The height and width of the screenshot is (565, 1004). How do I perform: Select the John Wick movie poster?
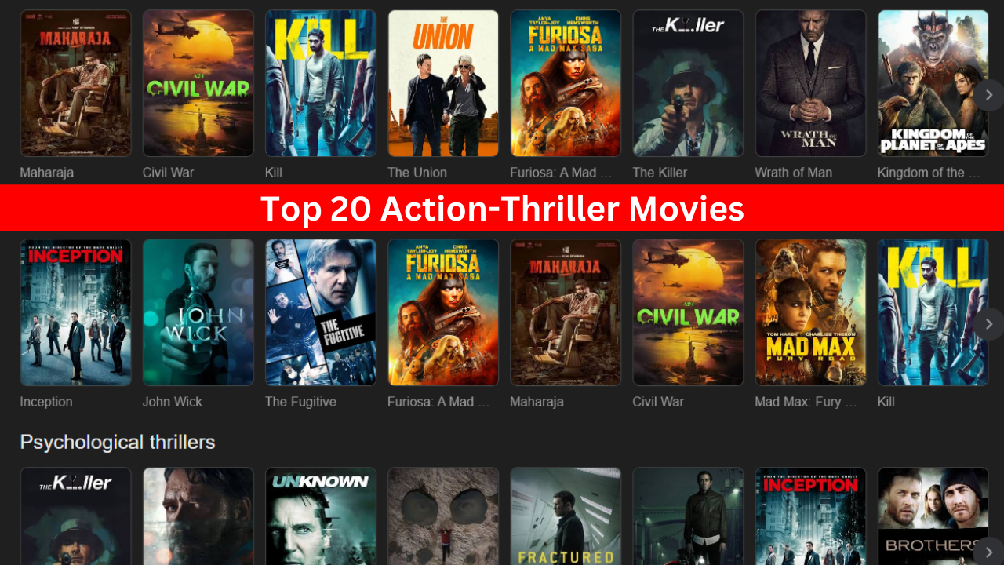198,312
